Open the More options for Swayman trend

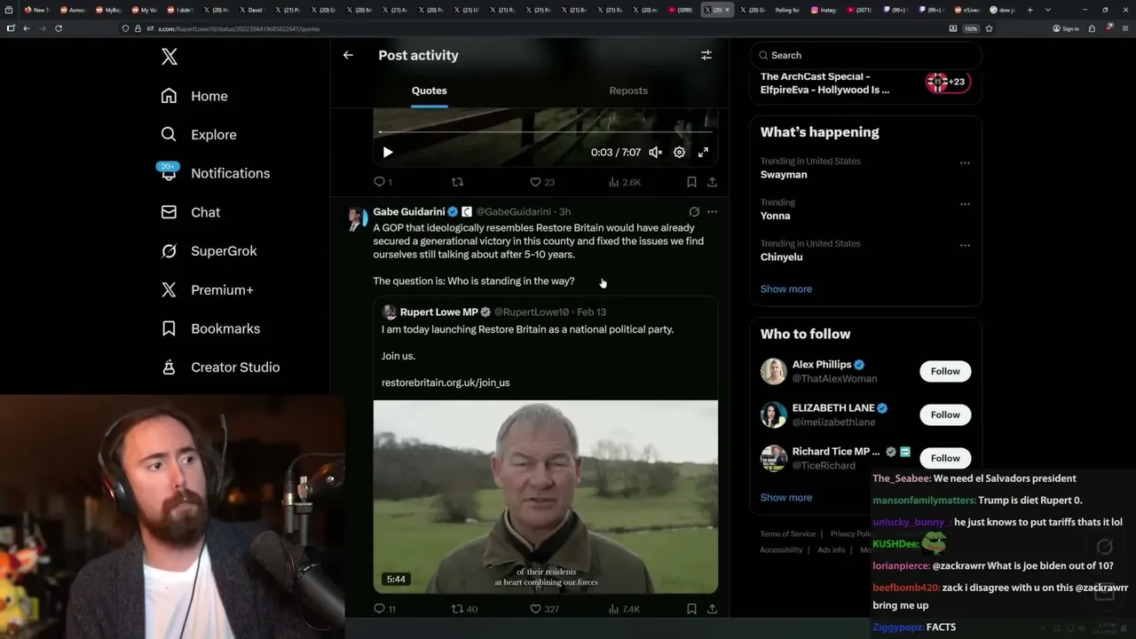(x=965, y=163)
